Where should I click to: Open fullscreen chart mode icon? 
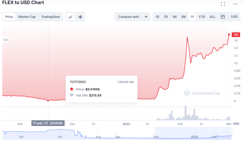[223, 4]
